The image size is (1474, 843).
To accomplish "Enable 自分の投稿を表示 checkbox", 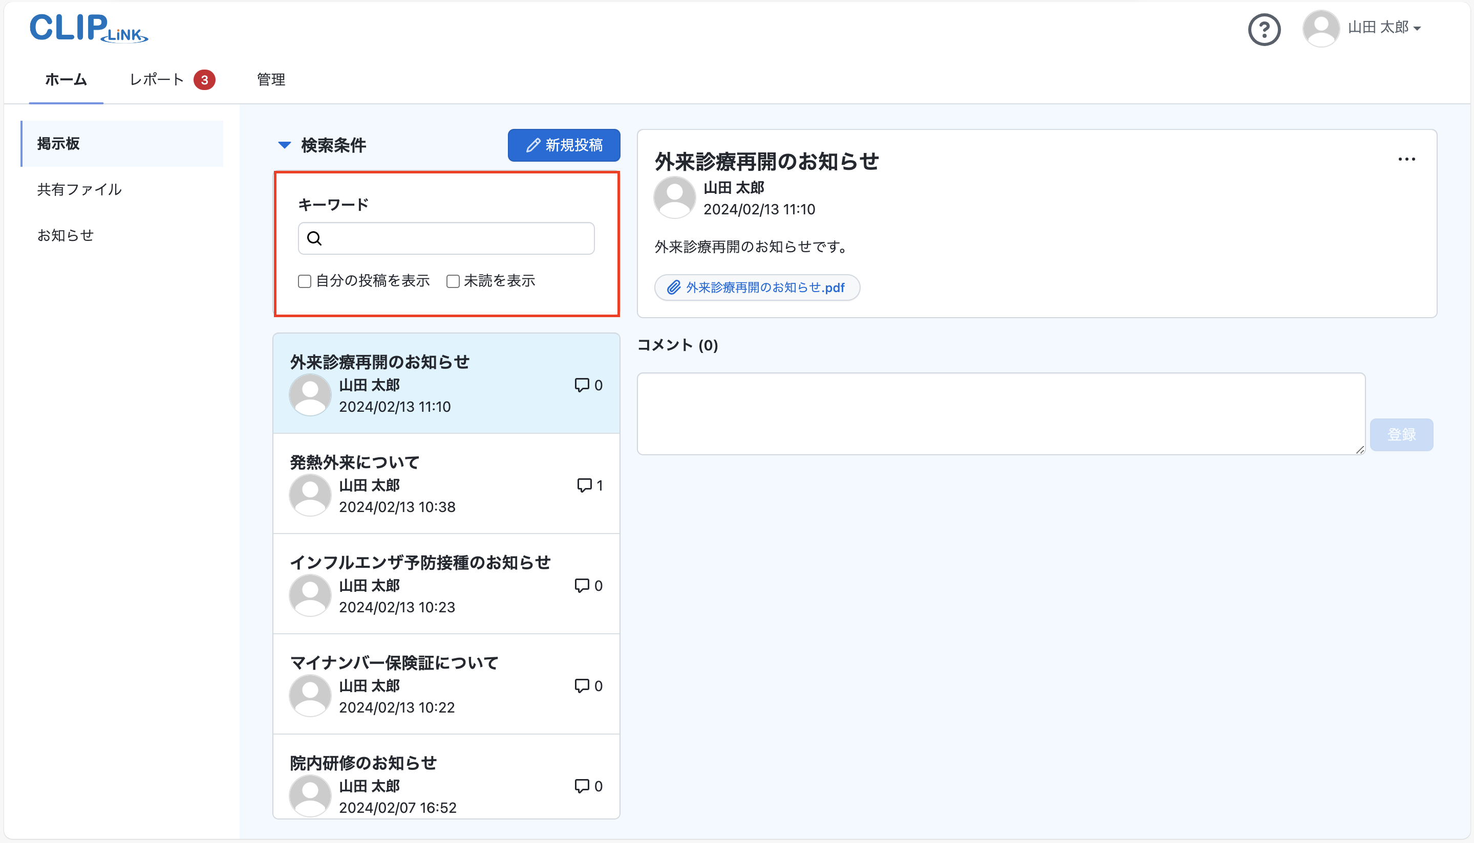I will point(305,281).
